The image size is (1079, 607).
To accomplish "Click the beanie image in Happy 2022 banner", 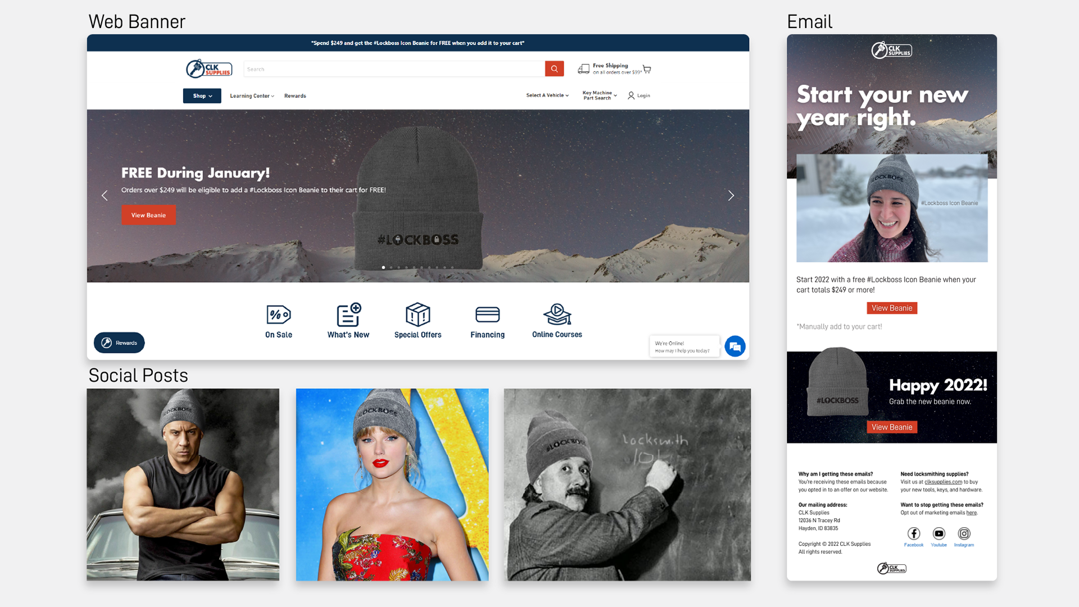I will coord(837,382).
